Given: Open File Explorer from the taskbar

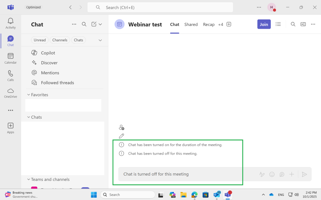Looking at the screenshot, I should tap(183, 195).
